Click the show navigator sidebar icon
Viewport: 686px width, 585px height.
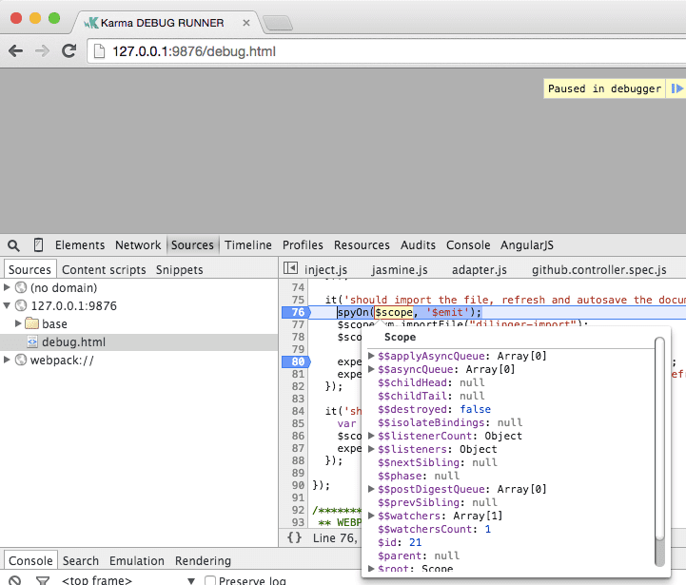tap(291, 269)
